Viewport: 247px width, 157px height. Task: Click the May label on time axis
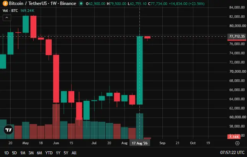click(26, 143)
